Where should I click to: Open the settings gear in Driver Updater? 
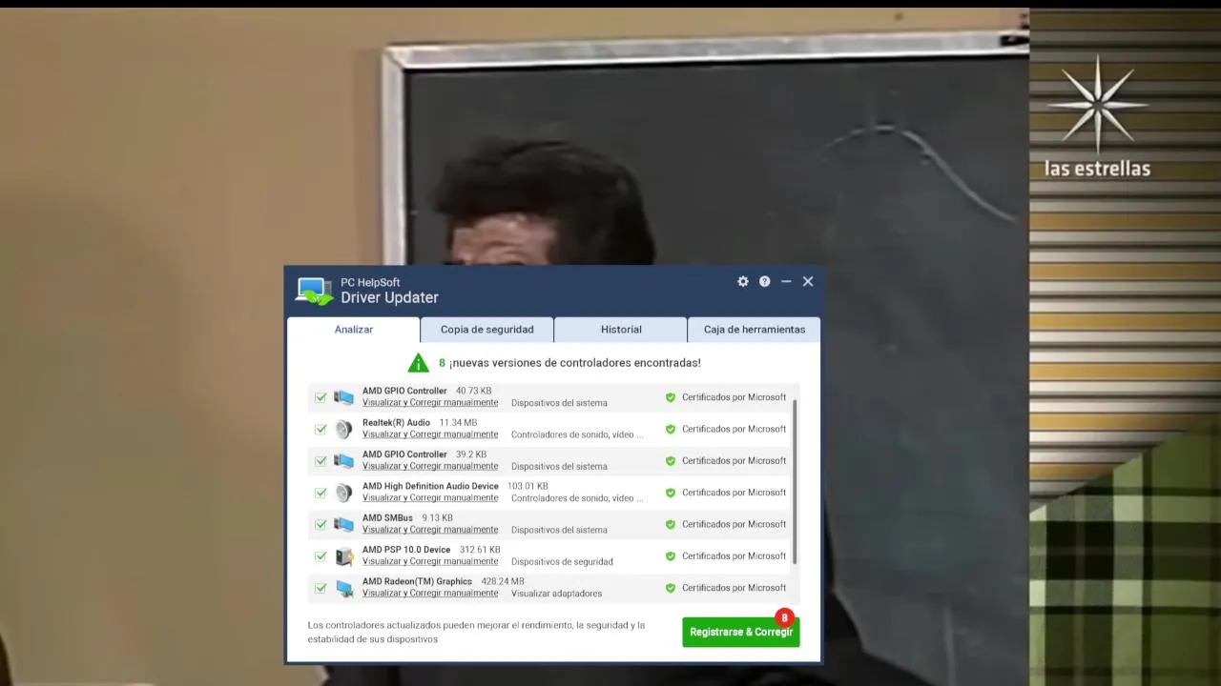(743, 281)
